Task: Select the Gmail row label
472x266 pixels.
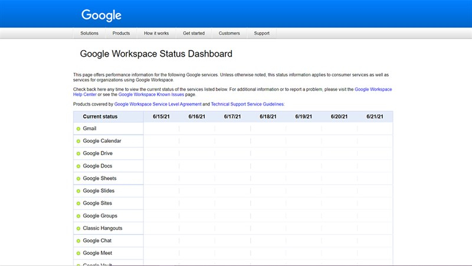Action: click(90, 129)
